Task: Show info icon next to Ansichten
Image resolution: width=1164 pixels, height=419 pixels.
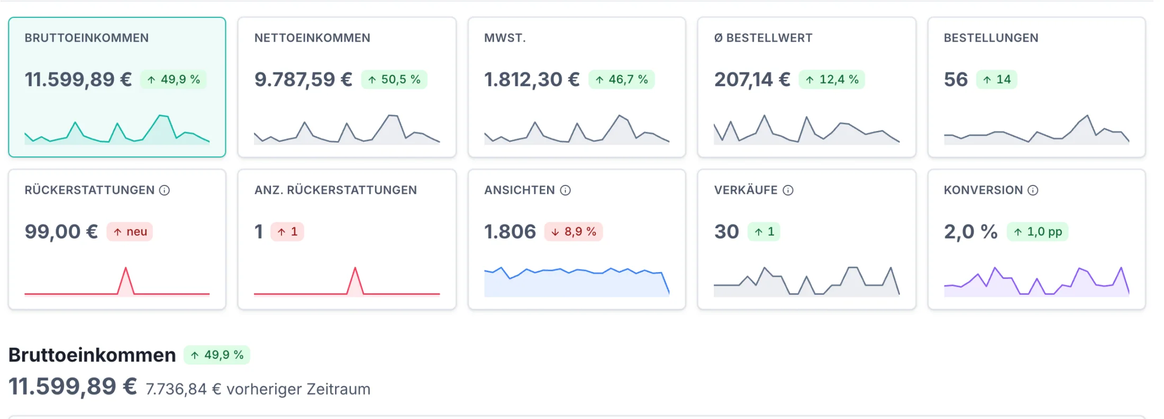Action: coord(566,190)
